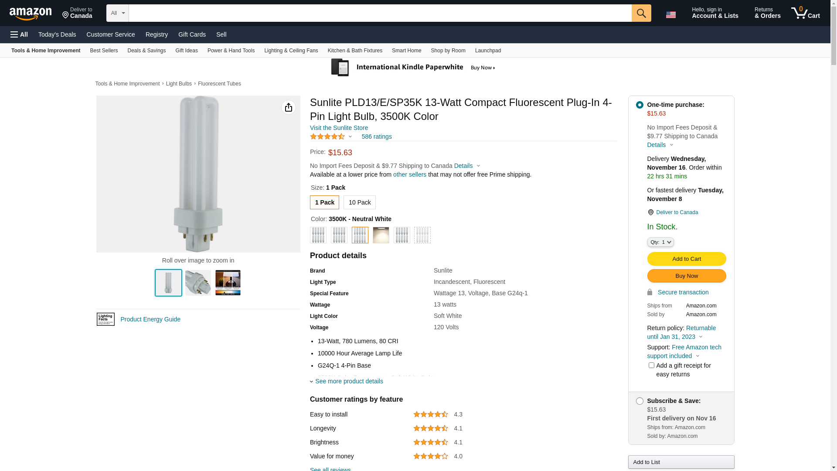
Task: Open the All hamburger menu
Action: (19, 34)
